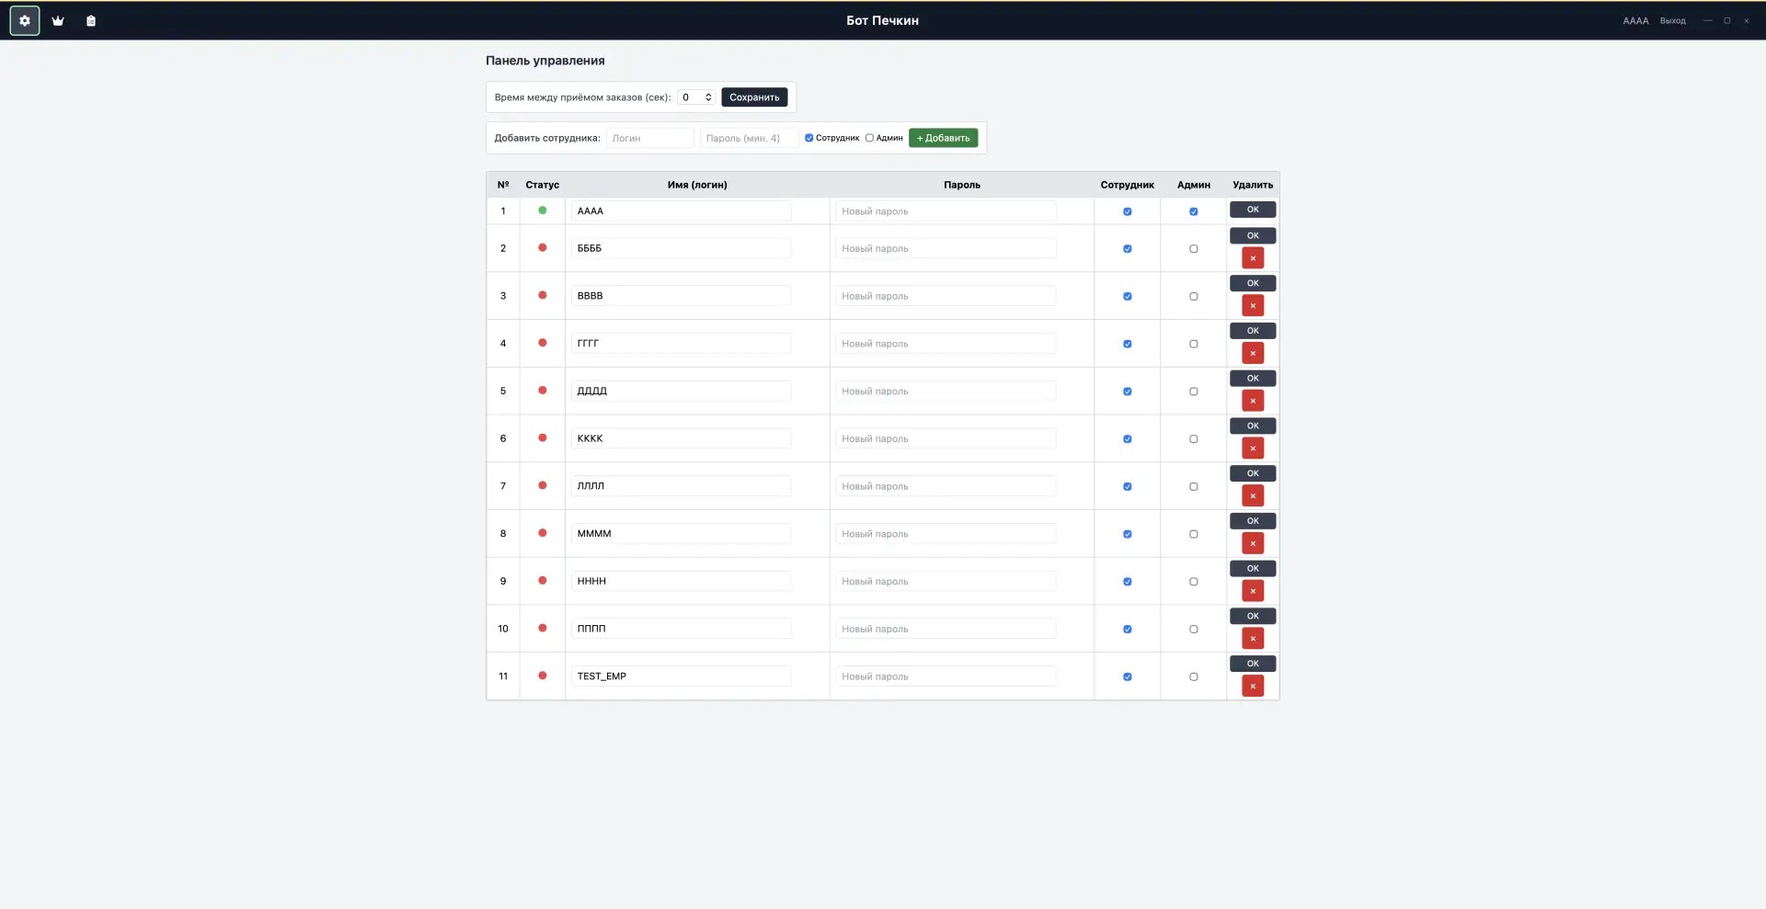This screenshot has height=909, width=1766.
Task: Focus the Логин input field
Action: tap(650, 138)
